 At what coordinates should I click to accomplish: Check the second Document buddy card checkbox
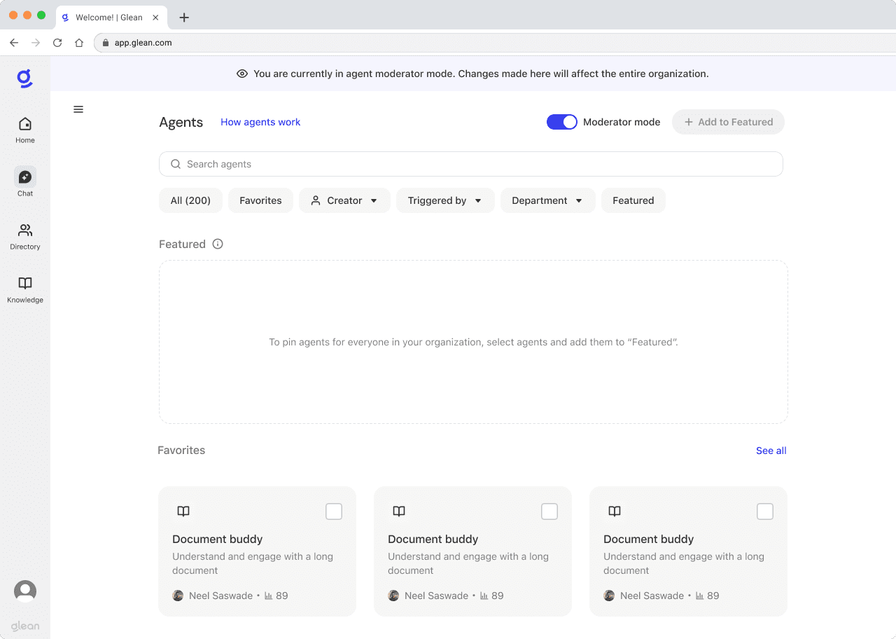click(549, 511)
